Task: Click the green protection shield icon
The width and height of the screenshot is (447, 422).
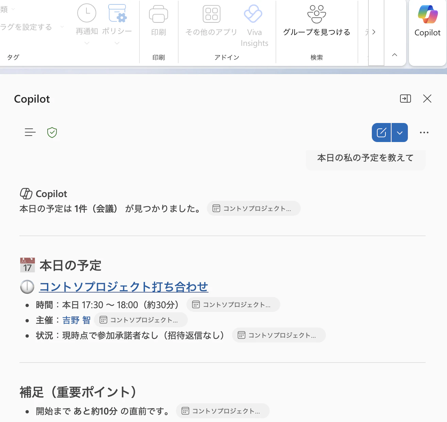Action: pyautogui.click(x=52, y=132)
